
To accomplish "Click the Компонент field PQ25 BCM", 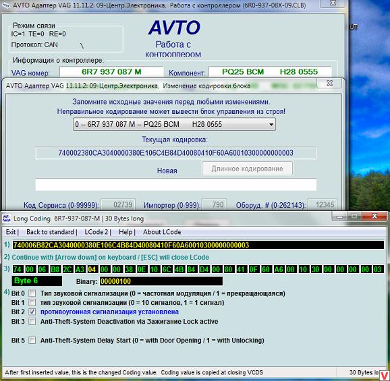I will (x=270, y=72).
